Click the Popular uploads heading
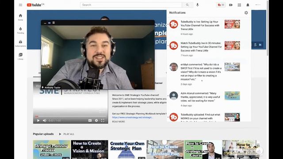This screenshot has height=159, width=283. point(43,134)
